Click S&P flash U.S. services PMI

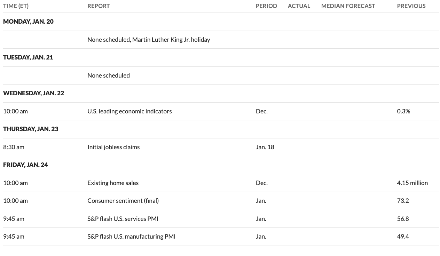[123, 219]
